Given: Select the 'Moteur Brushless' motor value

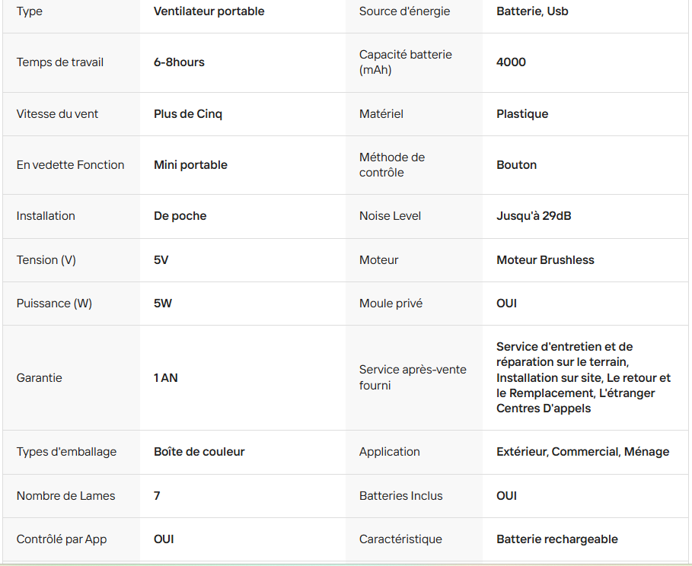Looking at the screenshot, I should coord(545,260).
